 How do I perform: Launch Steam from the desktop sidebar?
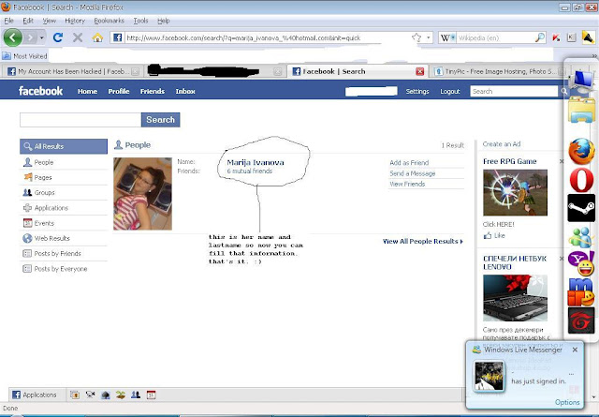(x=581, y=208)
